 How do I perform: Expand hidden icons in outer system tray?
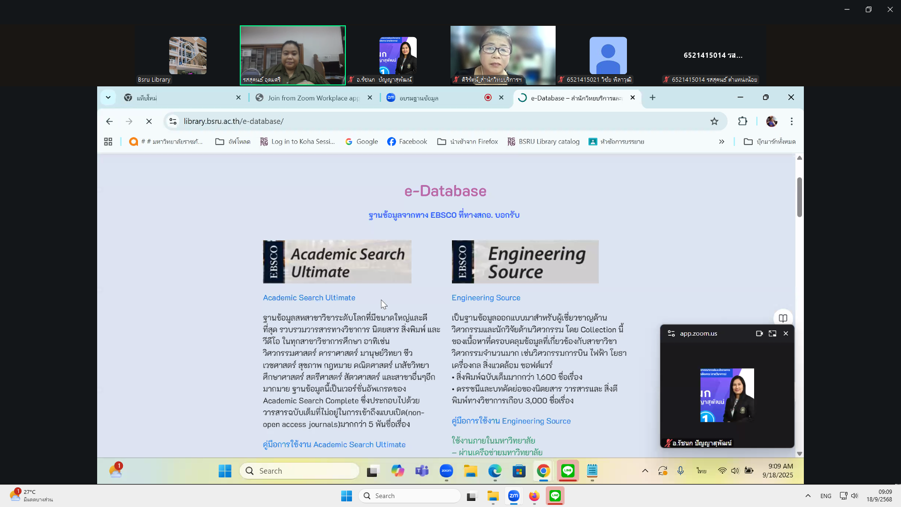(x=808, y=496)
